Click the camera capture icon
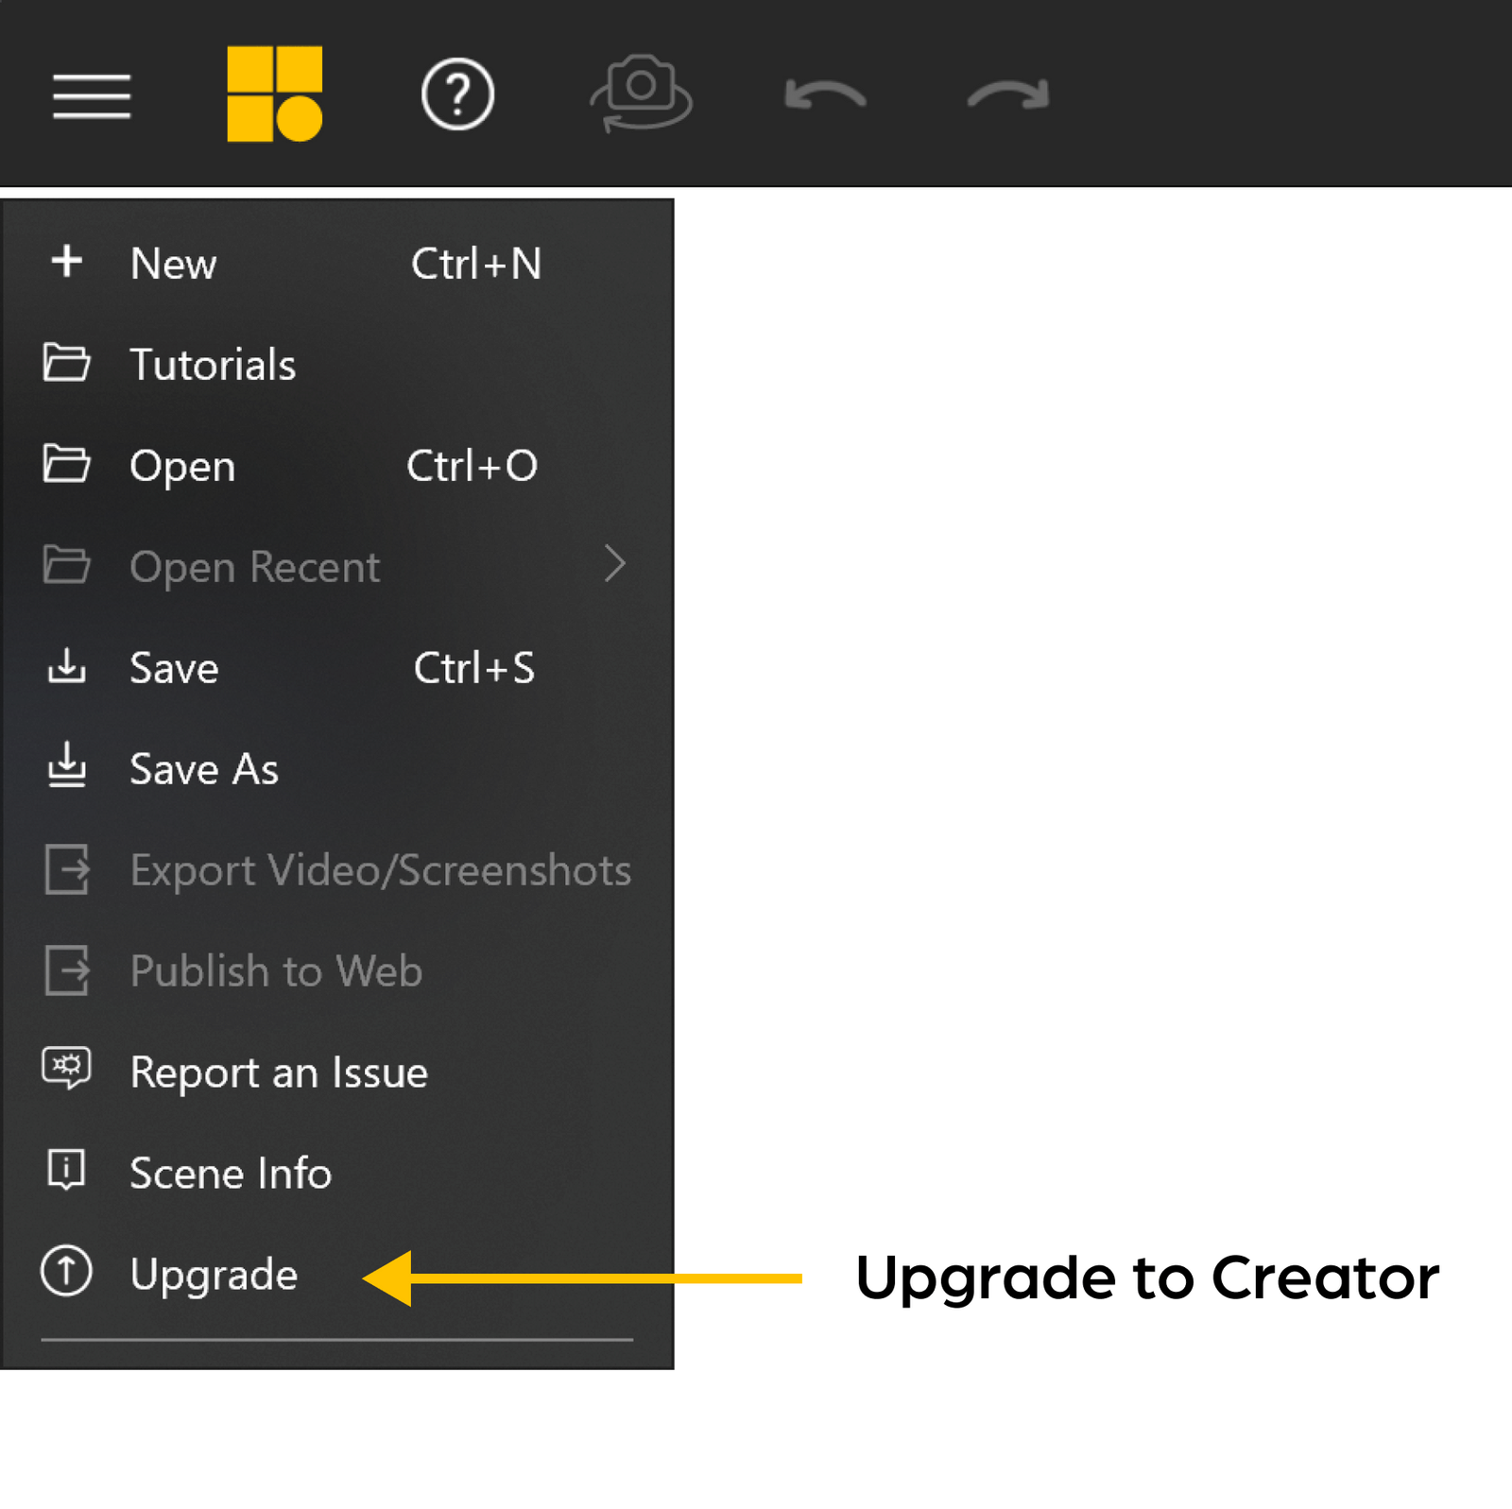The width and height of the screenshot is (1512, 1509). tap(641, 93)
